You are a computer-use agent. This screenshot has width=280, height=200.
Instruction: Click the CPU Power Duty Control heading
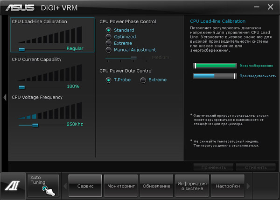click(126, 71)
